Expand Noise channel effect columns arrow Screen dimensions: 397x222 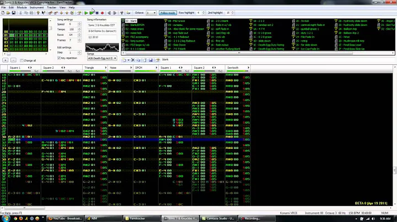(131, 68)
